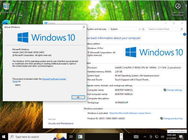Click the Admin licensee name in About Windows
The width and height of the screenshot is (188, 140).
pos(18,85)
